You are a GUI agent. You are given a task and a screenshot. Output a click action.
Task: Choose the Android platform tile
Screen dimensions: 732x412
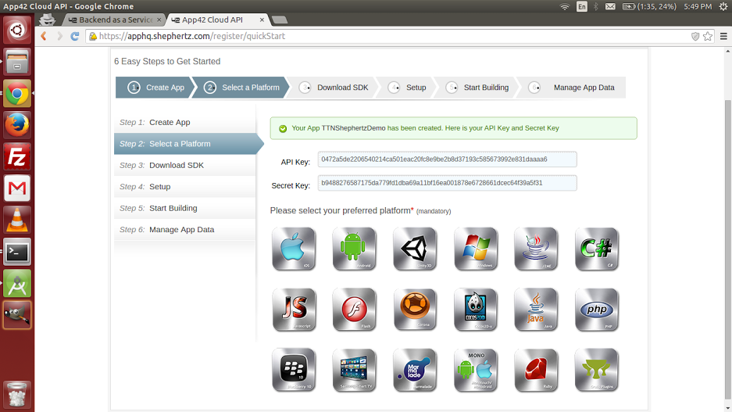(x=355, y=249)
